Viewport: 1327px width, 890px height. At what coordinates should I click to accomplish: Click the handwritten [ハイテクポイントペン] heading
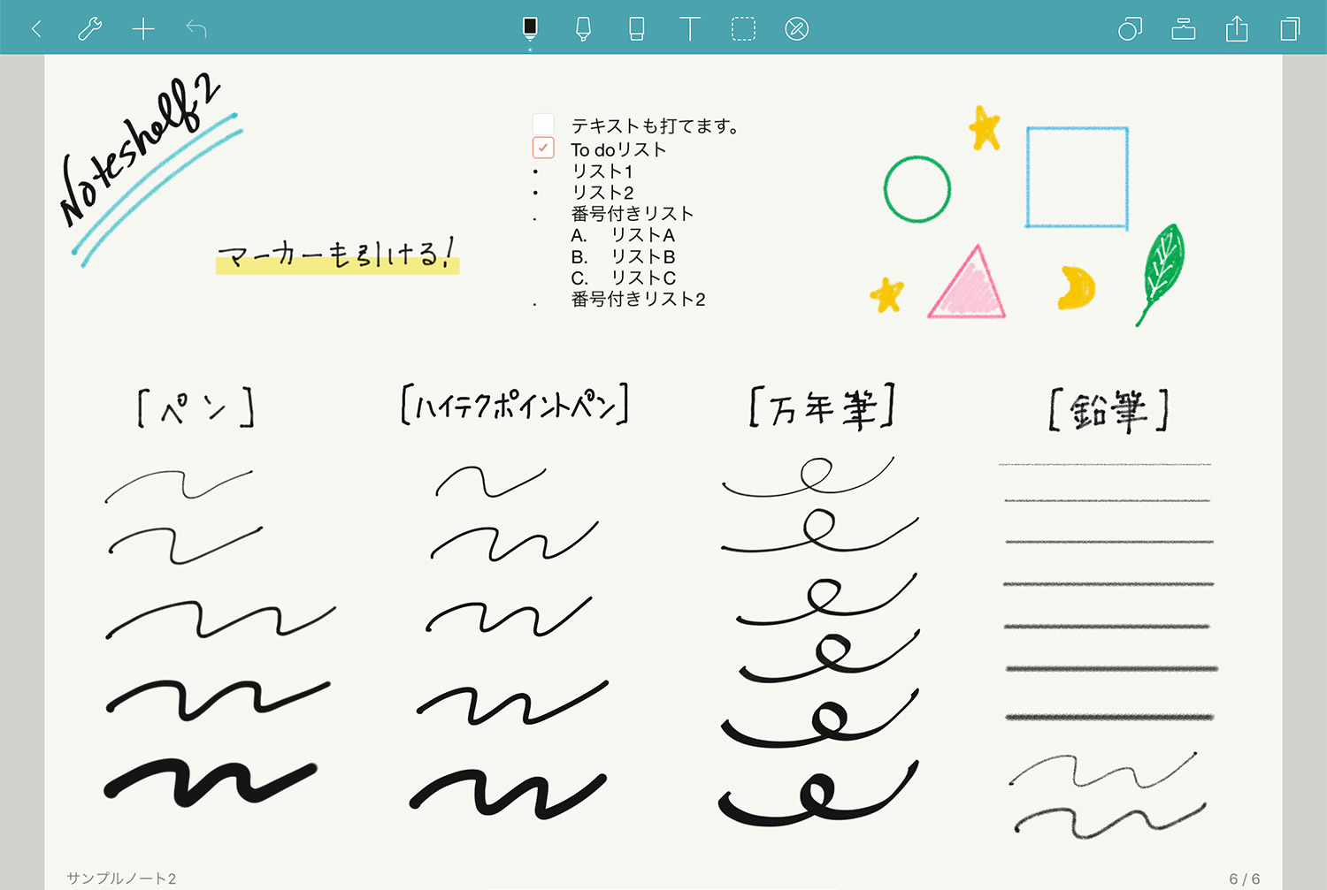tap(514, 406)
